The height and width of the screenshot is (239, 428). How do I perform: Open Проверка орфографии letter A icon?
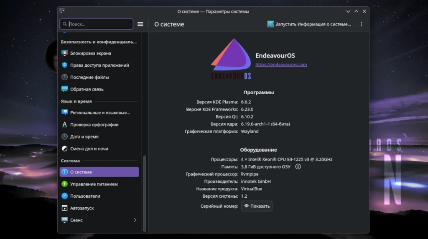tap(64, 125)
